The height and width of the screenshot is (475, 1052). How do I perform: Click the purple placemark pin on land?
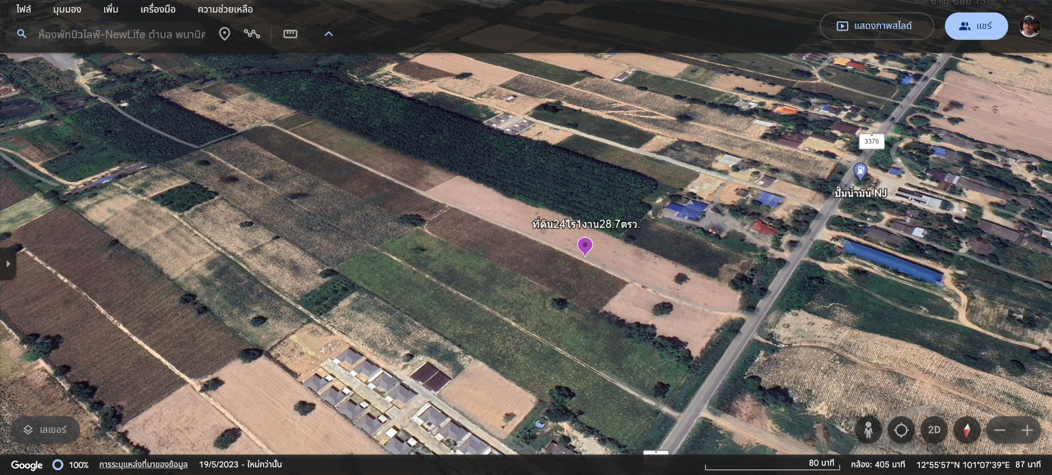tap(585, 246)
